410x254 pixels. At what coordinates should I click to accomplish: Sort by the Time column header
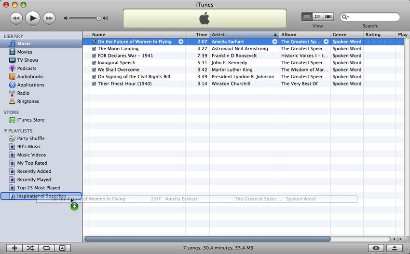coord(197,35)
